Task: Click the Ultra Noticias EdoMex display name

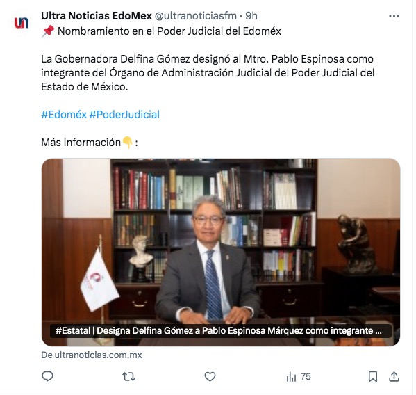Action: click(x=97, y=16)
